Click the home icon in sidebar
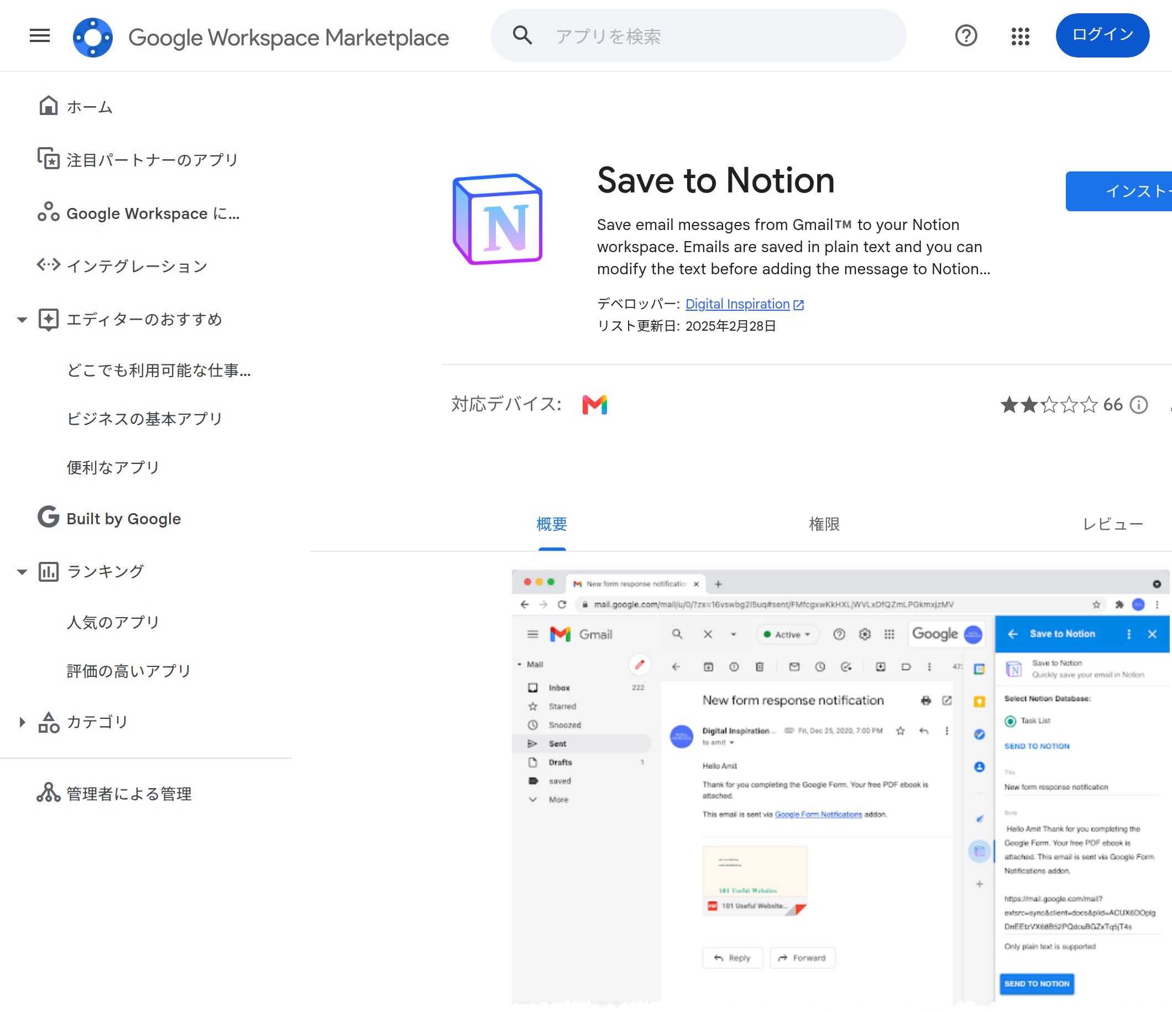The height and width of the screenshot is (1012, 1172). click(x=48, y=105)
